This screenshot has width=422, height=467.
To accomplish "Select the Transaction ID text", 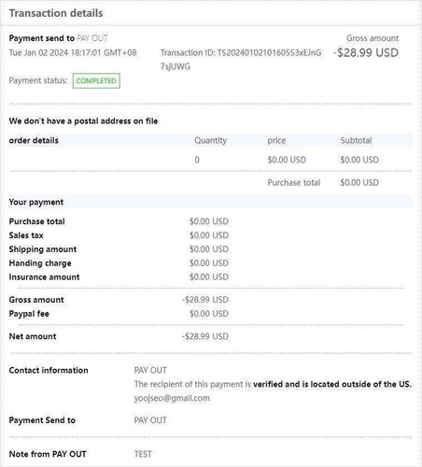I will [x=241, y=60].
